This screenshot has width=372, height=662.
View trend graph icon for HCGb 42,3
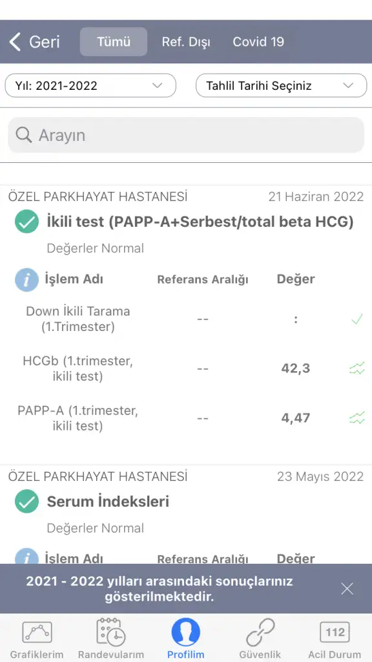pyautogui.click(x=356, y=368)
